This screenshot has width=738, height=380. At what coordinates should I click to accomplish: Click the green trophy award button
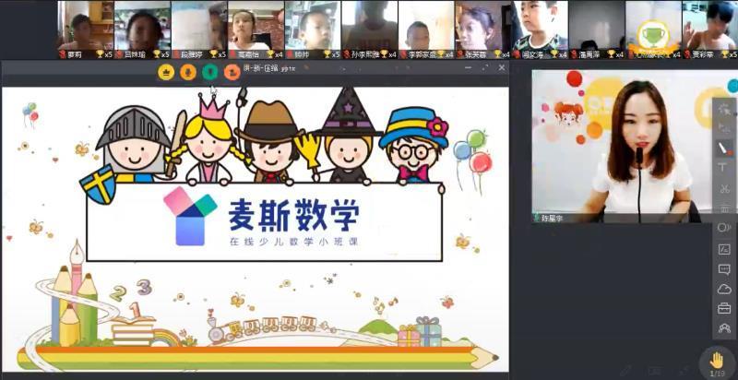210,72
